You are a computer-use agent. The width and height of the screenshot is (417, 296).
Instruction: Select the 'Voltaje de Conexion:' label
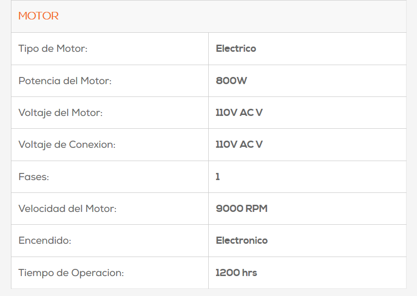pyautogui.click(x=67, y=144)
